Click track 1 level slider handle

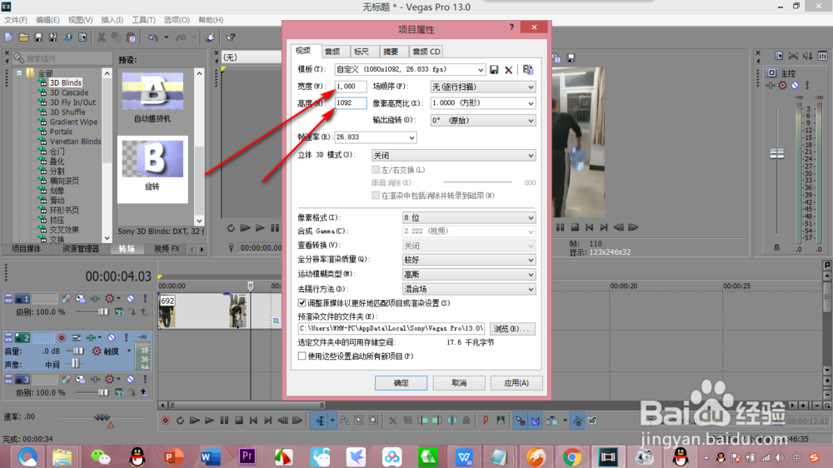(103, 312)
